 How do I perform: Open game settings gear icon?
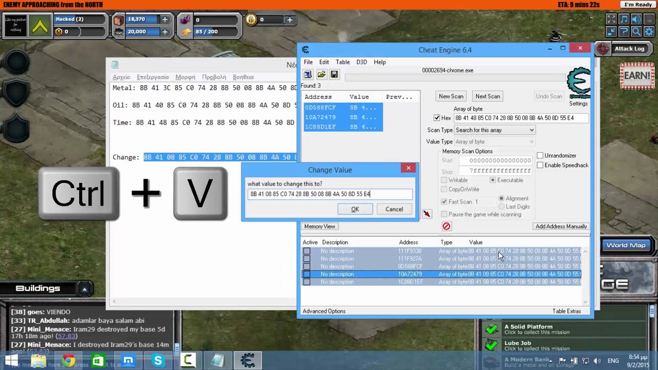[x=648, y=32]
